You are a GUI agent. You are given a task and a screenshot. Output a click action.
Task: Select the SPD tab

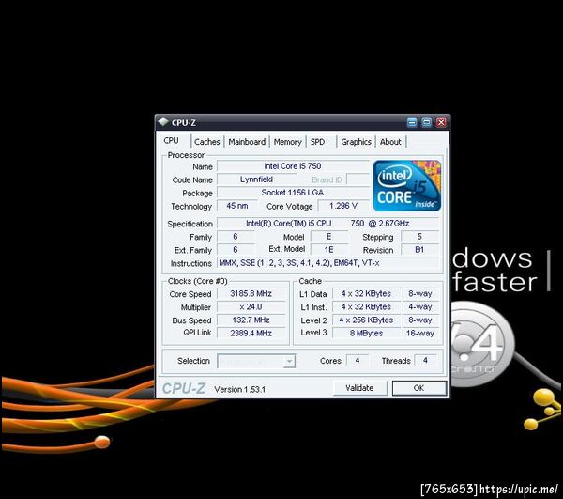[x=317, y=142]
